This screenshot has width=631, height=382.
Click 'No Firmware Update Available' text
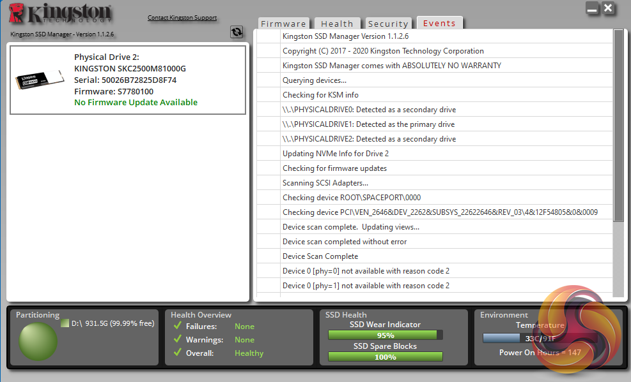tap(136, 102)
